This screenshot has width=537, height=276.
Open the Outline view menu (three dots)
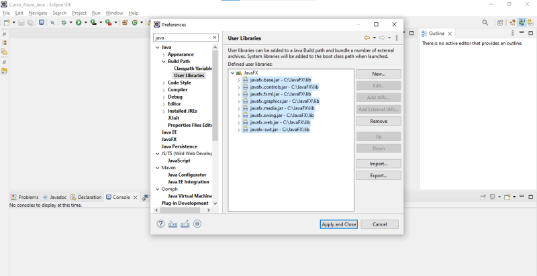point(513,33)
